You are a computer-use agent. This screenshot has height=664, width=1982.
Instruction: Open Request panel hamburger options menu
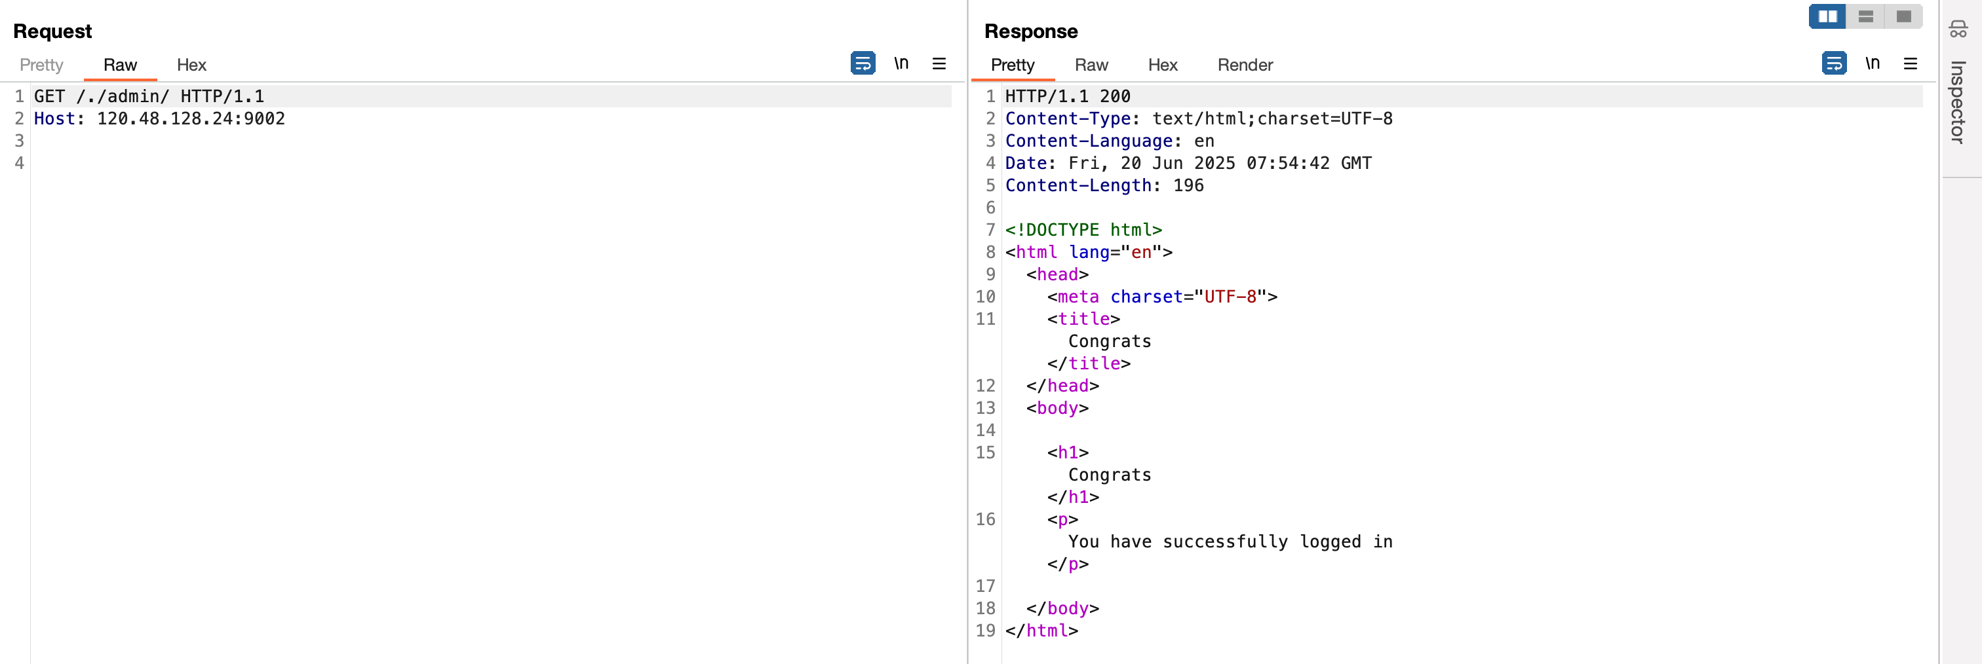[939, 64]
